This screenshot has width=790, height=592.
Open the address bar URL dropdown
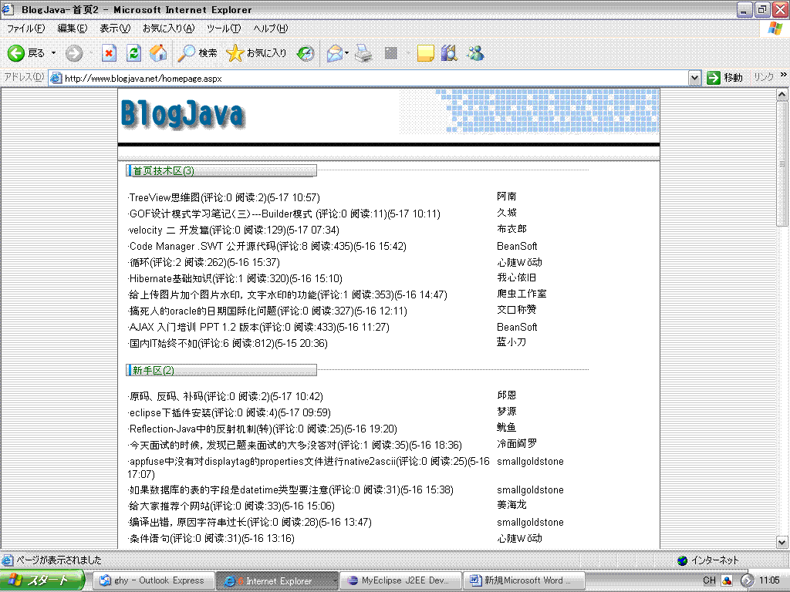(x=695, y=78)
